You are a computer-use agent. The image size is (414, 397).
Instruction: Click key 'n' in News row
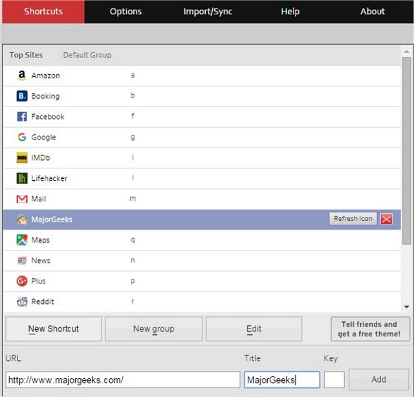pos(133,260)
